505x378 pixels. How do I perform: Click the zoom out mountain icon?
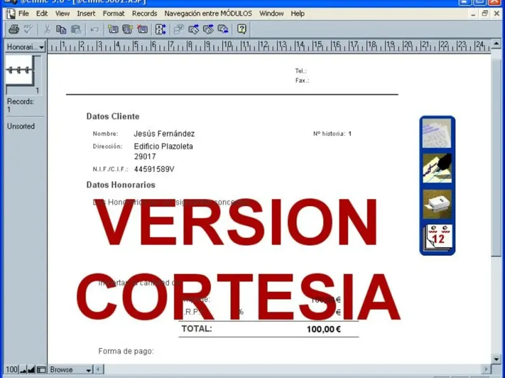[x=23, y=370]
